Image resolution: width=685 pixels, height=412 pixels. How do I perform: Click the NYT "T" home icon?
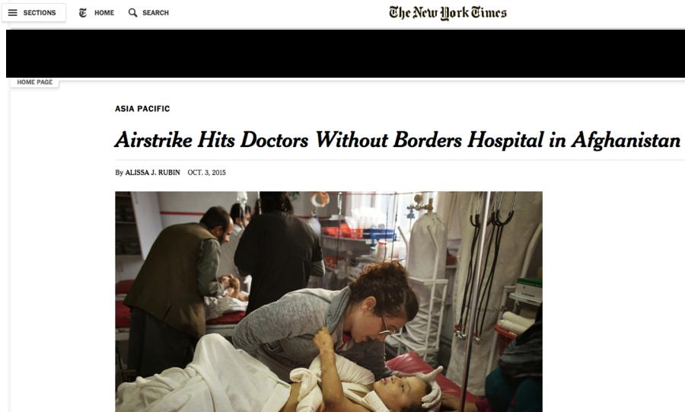[83, 13]
